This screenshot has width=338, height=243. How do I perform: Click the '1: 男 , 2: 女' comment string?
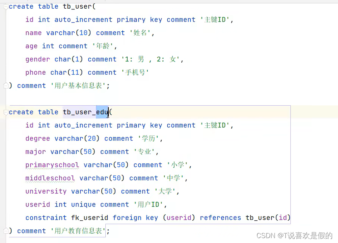click(x=150, y=59)
